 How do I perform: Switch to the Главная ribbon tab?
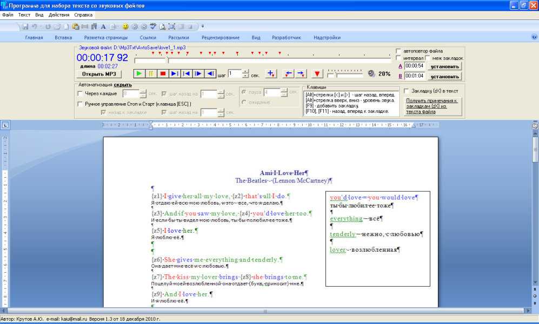34,37
